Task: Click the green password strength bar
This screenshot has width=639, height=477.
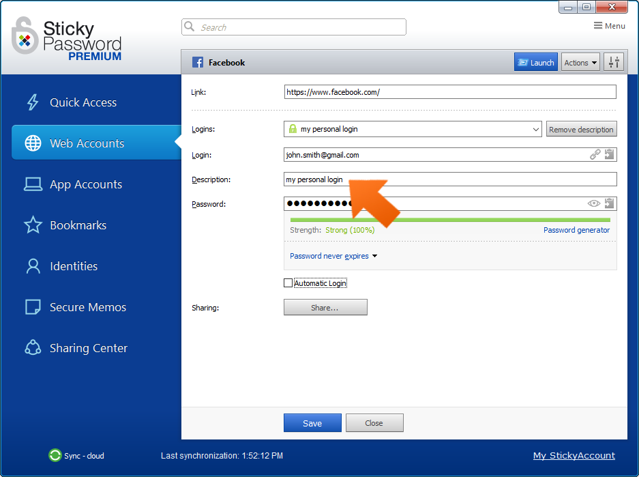Action: (x=450, y=220)
